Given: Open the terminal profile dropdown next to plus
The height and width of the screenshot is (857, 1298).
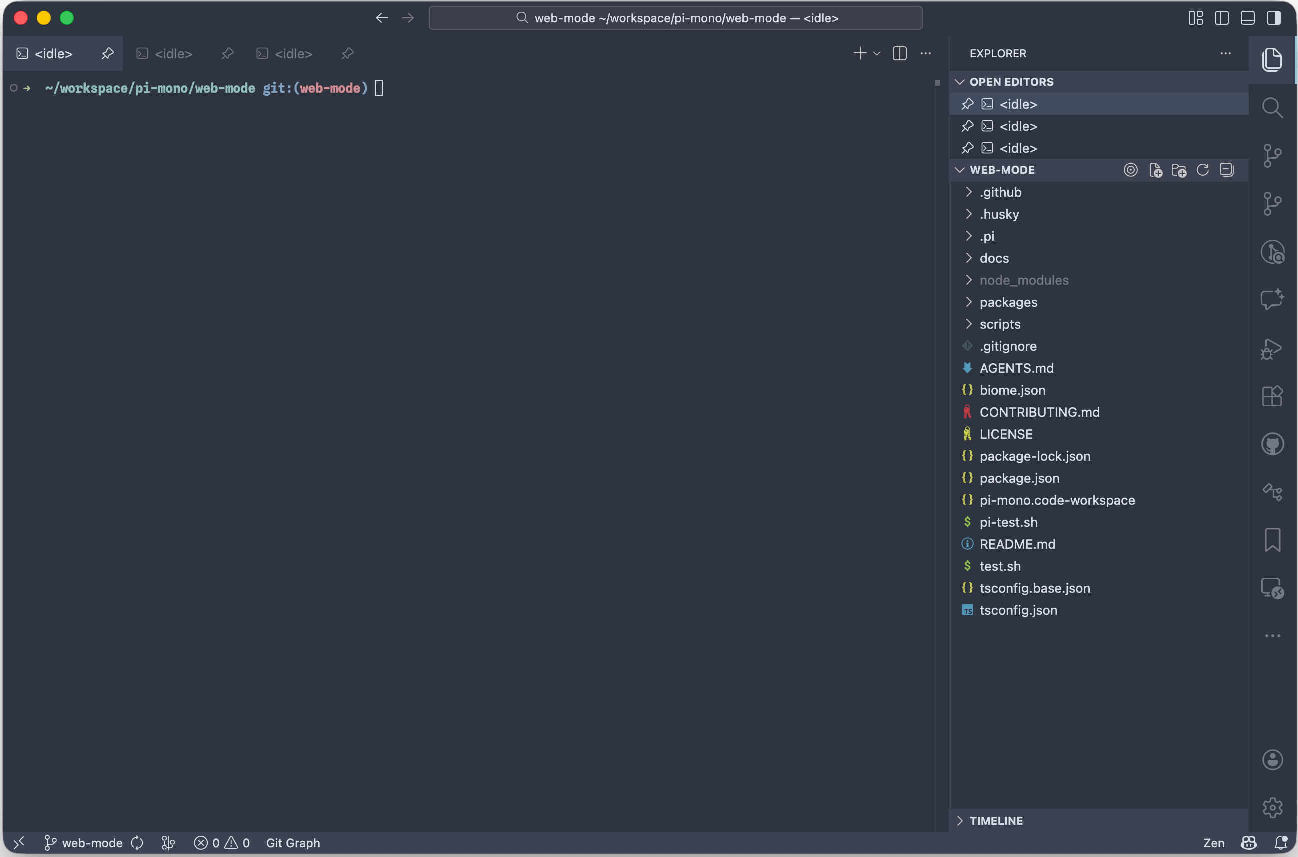Looking at the screenshot, I should pyautogui.click(x=877, y=53).
